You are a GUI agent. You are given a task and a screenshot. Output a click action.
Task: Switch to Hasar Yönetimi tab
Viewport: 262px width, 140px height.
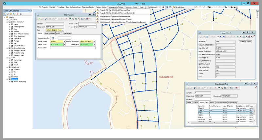(49, 34)
